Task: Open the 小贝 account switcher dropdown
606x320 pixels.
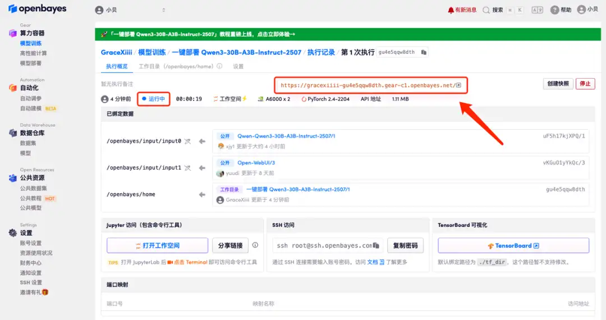Action: [x=131, y=10]
